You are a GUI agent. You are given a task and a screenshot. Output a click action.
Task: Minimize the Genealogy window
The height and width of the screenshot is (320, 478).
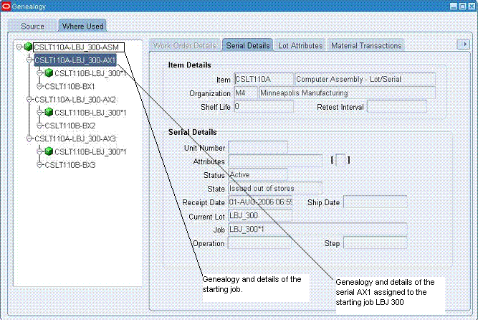(454, 6)
